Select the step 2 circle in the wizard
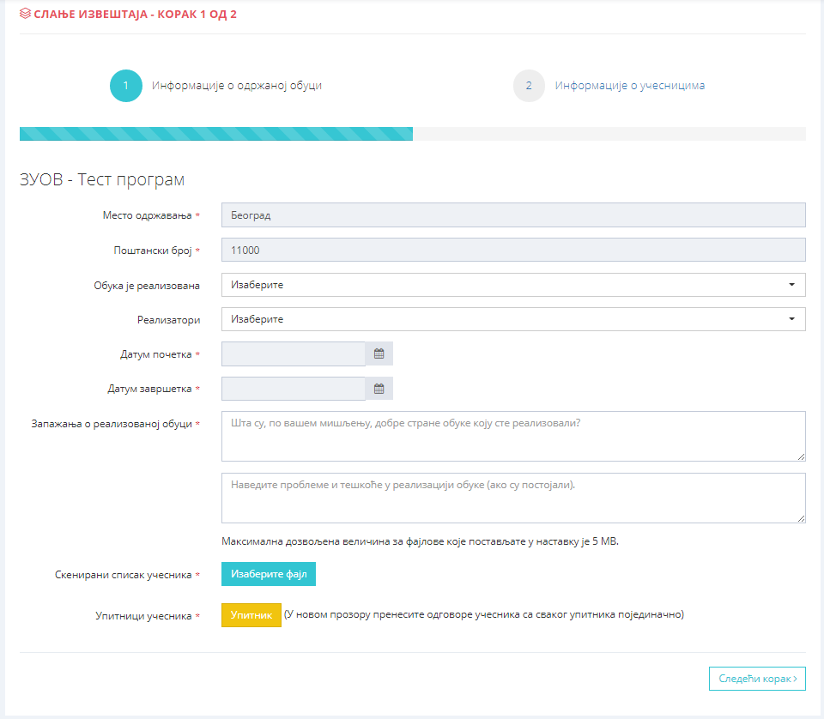 click(529, 86)
